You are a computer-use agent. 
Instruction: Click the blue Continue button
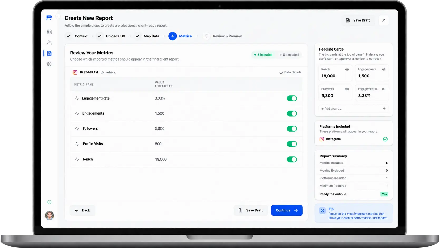click(x=287, y=210)
